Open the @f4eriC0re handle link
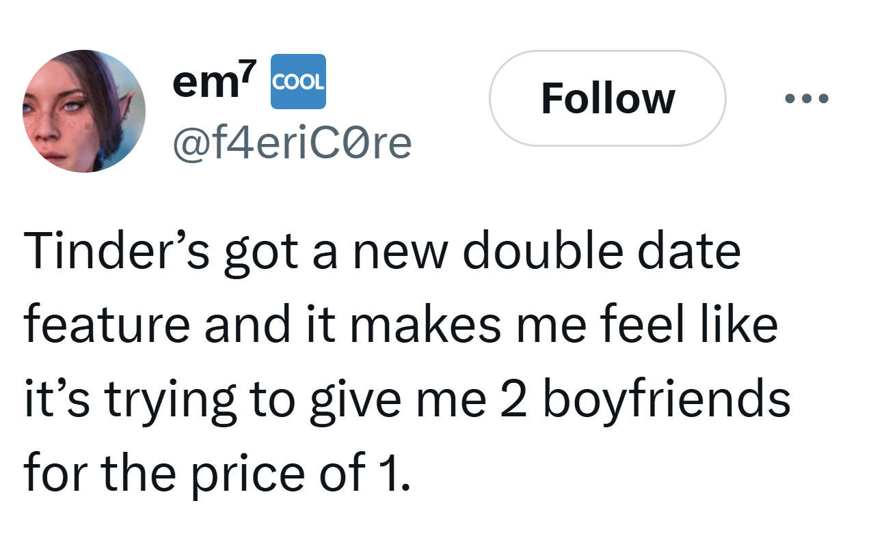Image resolution: width=873 pixels, height=559 pixels. coord(293,141)
